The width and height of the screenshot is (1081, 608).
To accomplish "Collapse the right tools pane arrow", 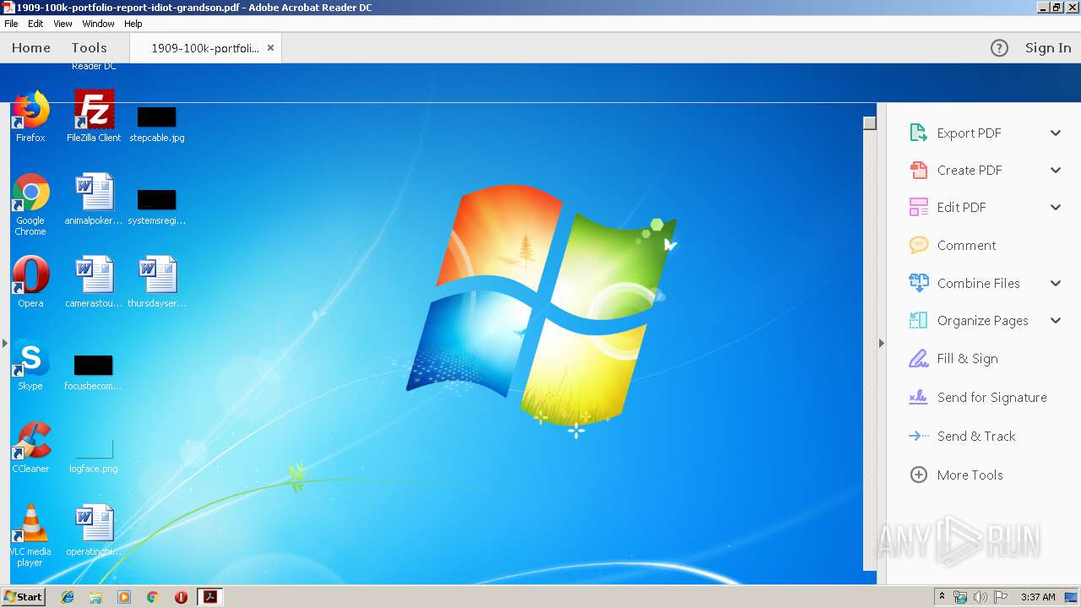I will 882,343.
